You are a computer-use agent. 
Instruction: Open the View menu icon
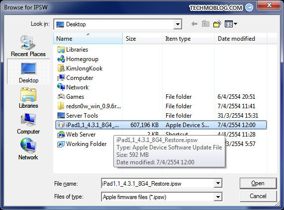click(x=229, y=24)
